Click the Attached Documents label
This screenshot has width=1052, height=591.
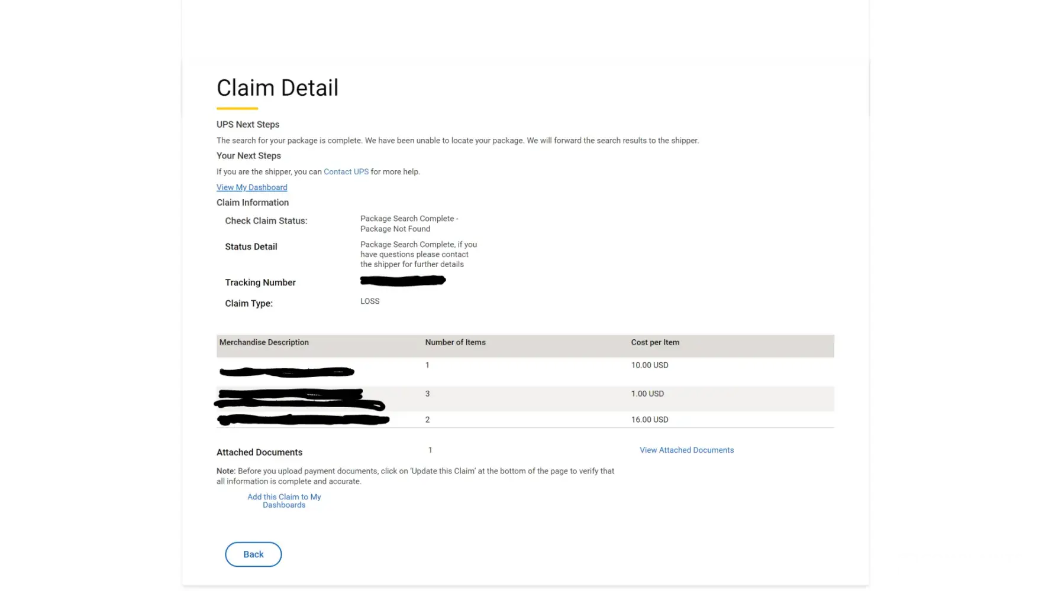coord(259,453)
